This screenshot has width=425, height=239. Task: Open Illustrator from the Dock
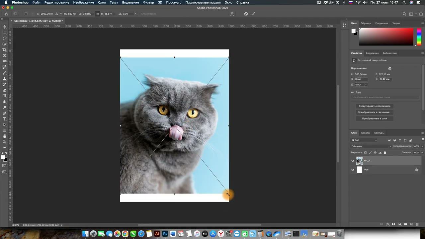coord(157,234)
